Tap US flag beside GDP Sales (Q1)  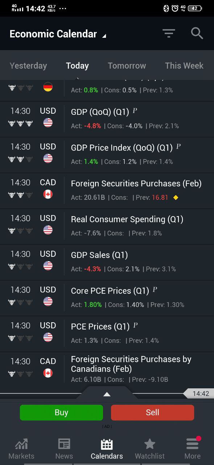48,266
